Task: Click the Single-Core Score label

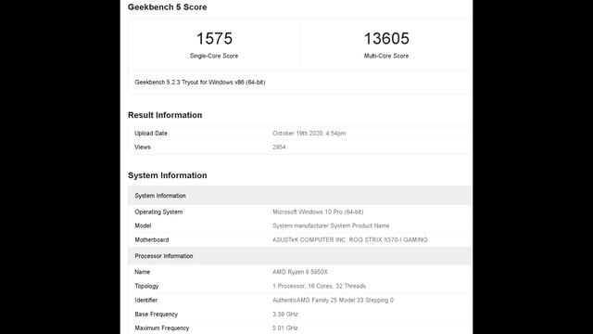Action: click(x=214, y=56)
